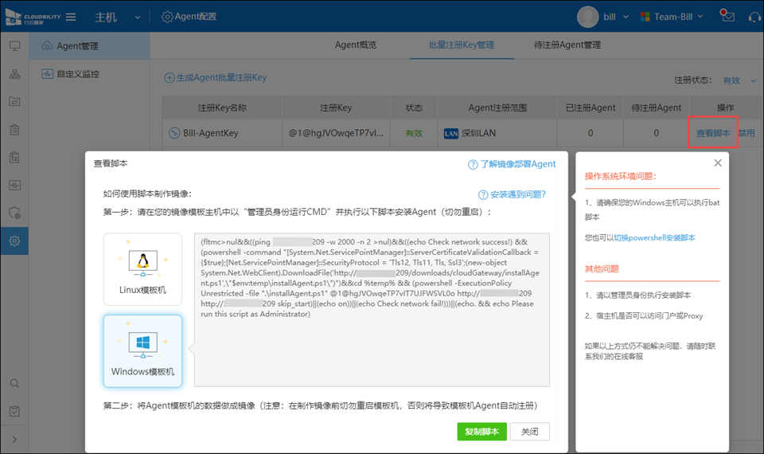Click the shield icon in left sidebar
The height and width of the screenshot is (454, 764).
14,213
